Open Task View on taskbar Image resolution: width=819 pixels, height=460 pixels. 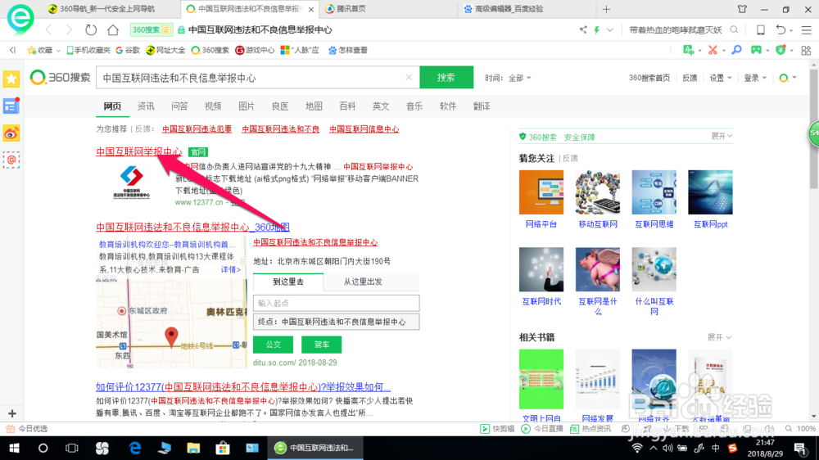tap(71, 448)
